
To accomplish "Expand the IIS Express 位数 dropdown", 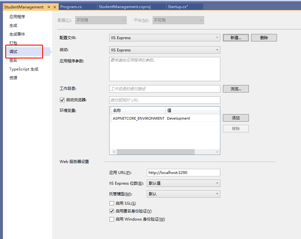I will pos(183,183).
